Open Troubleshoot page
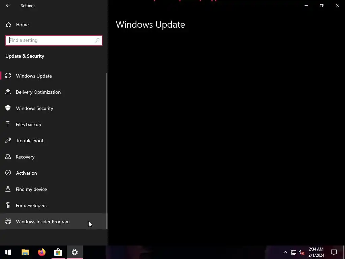The image size is (345, 259). 54,141
